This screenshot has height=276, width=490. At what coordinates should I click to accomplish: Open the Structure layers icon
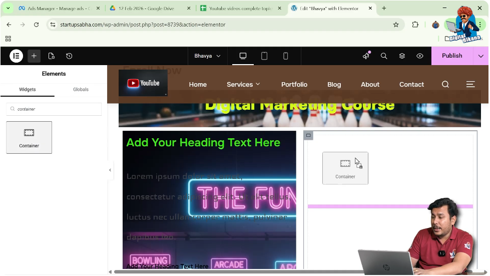coord(402,56)
